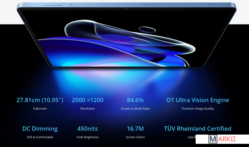Click the Resolution caption label
The width and height of the screenshot is (249, 147).
click(88, 109)
